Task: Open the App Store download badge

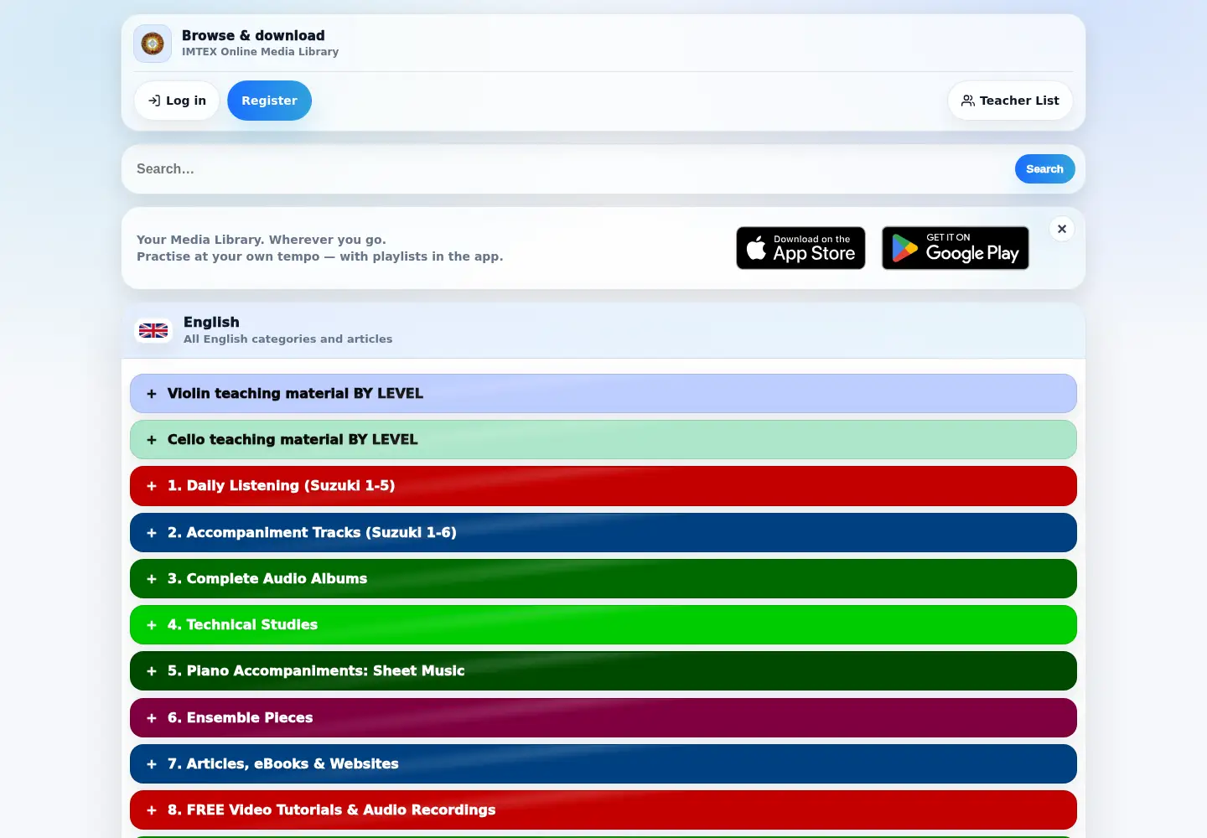Action: (x=800, y=248)
